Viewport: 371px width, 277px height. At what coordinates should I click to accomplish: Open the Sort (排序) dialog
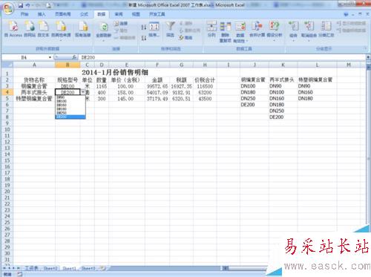pos(154,29)
